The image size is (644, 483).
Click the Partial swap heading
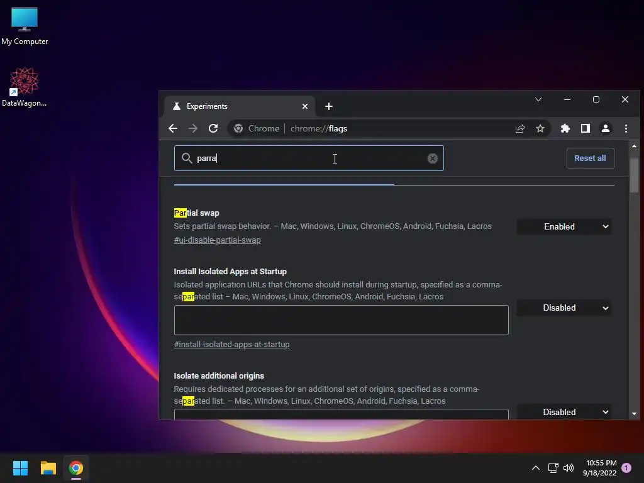click(196, 213)
